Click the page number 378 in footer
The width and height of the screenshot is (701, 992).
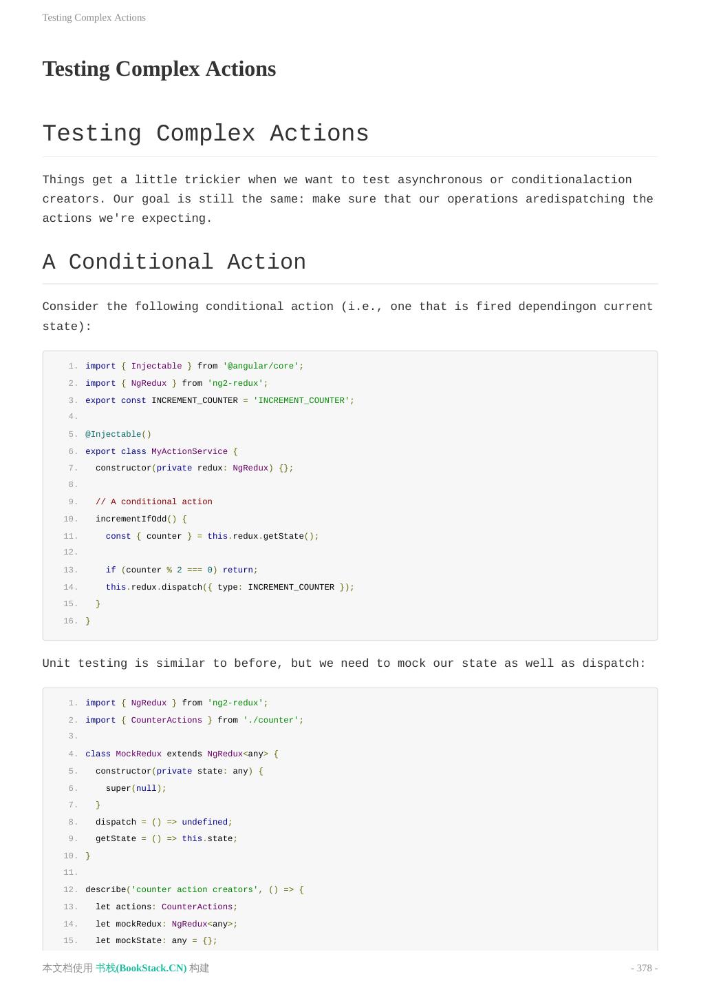[644, 968]
